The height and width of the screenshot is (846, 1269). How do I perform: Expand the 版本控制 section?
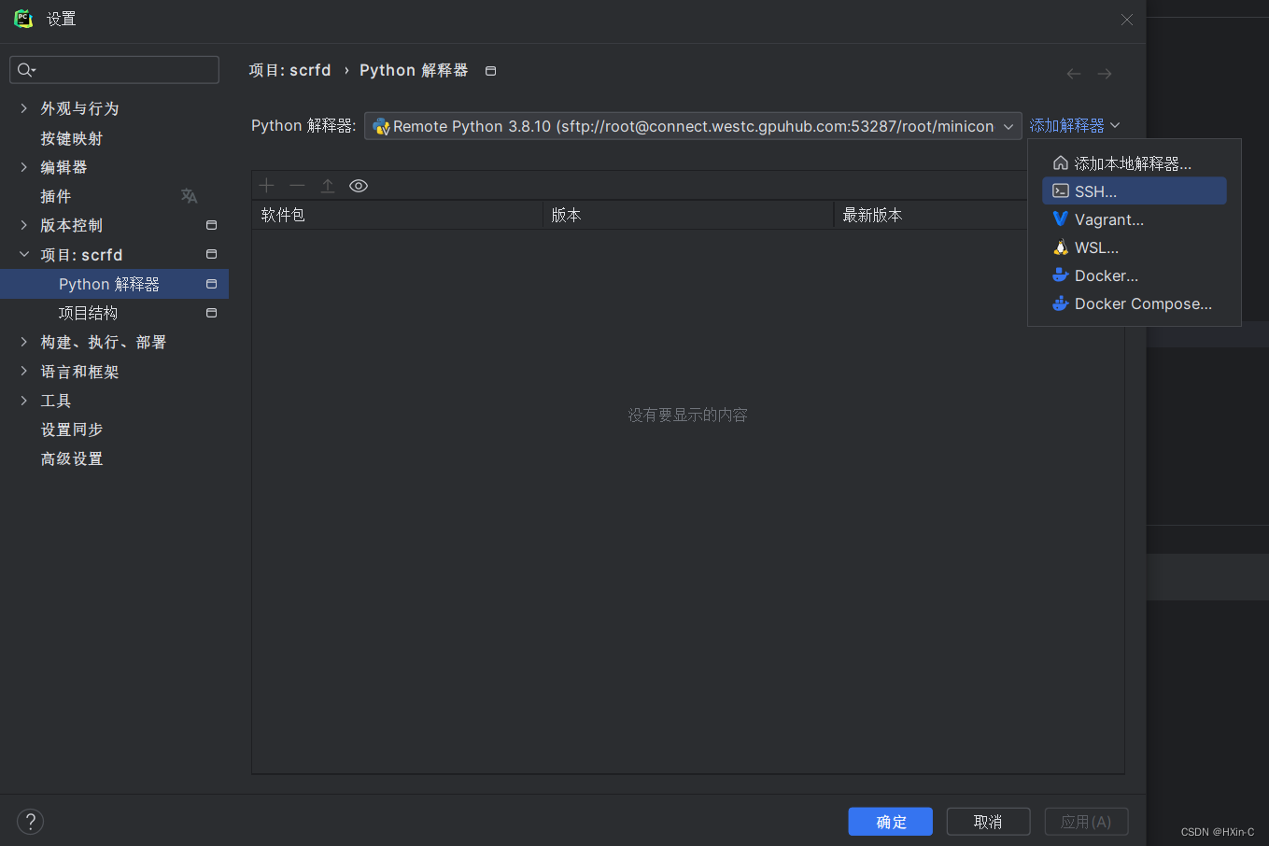[x=24, y=225]
